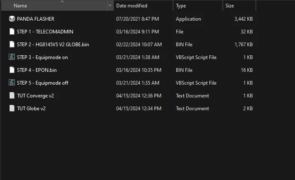
Task: Click the 1,767 KB size value
Action: [243, 45]
